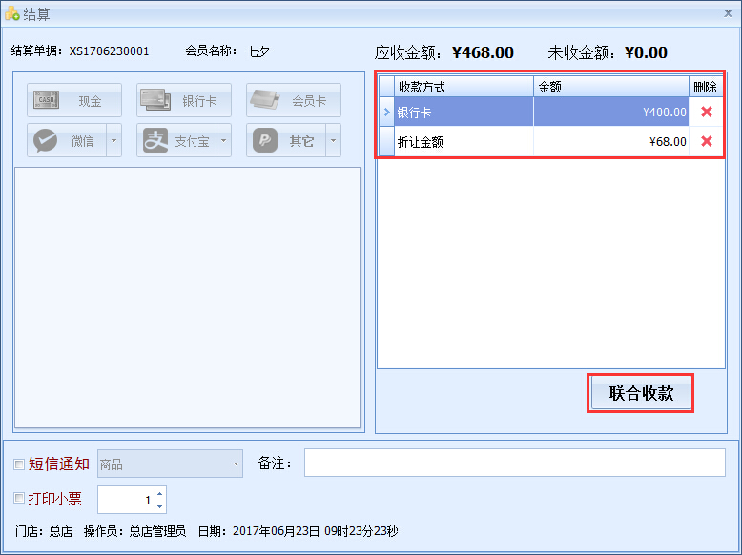The image size is (742, 555).
Task: Remove the 折让金额 row with red X
Action: point(707,141)
